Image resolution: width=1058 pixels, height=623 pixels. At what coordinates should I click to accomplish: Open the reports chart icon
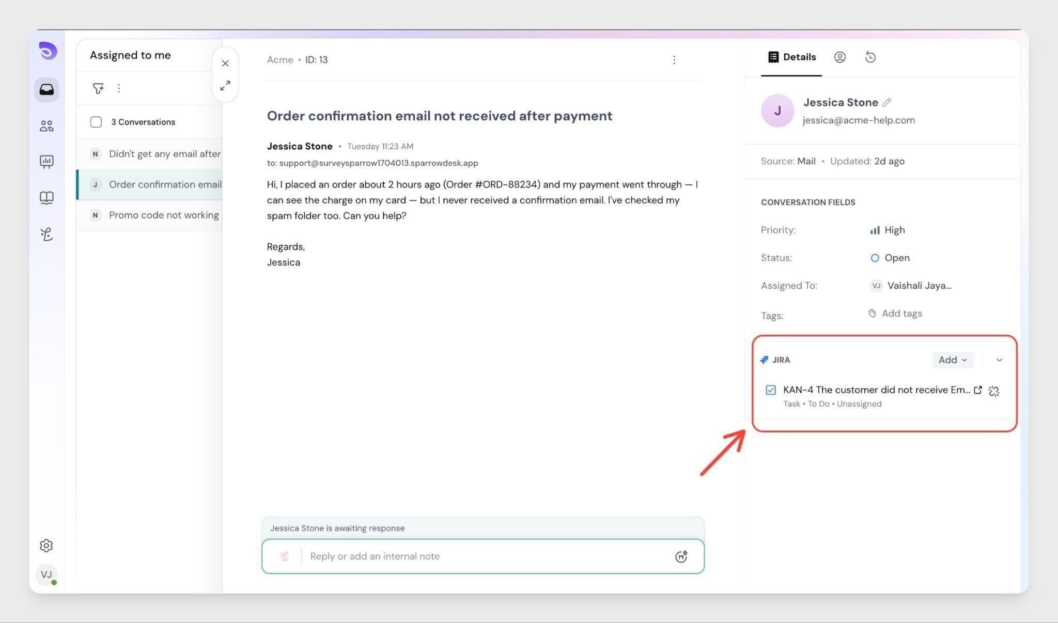[46, 162]
